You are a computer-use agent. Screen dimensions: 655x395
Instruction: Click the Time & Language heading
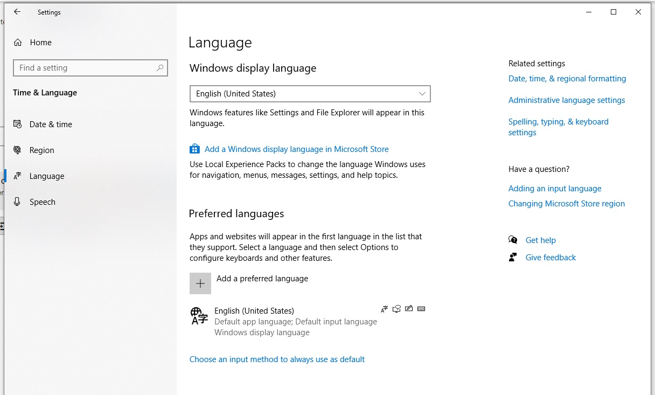coord(45,93)
